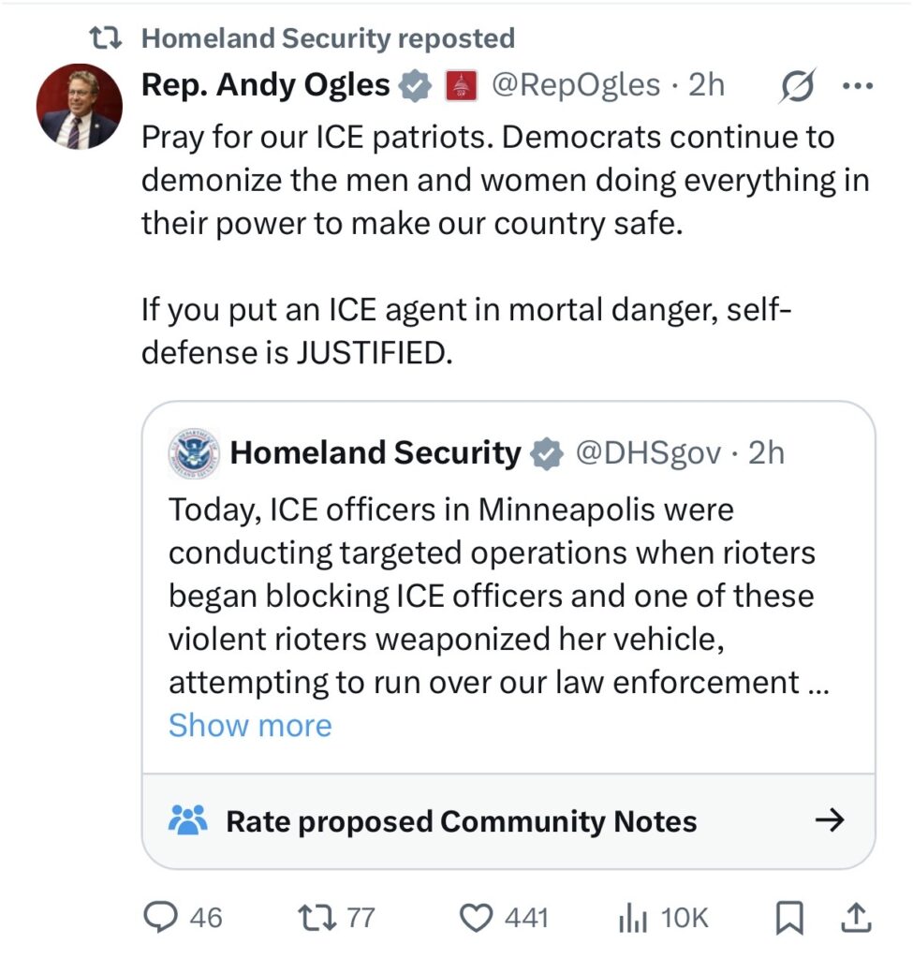The width and height of the screenshot is (913, 959).
Task: Open the @RepOgles handle link
Action: tap(575, 85)
